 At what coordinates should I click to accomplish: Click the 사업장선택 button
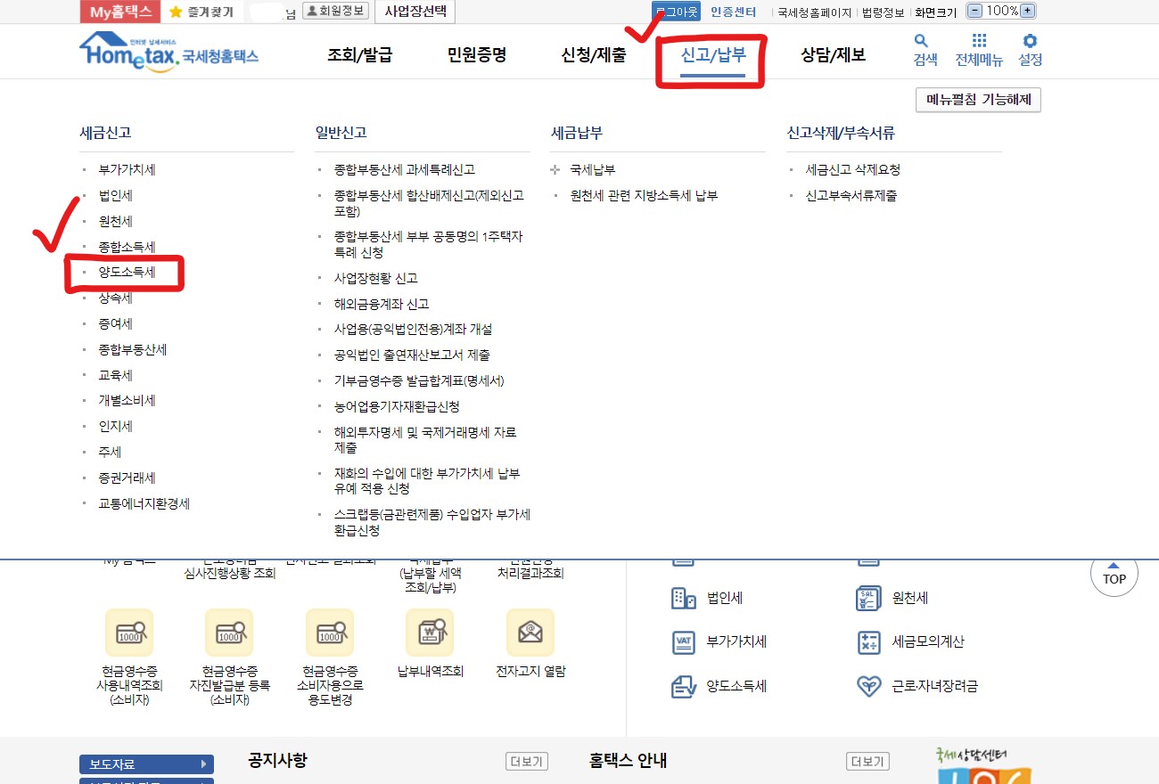[x=416, y=12]
